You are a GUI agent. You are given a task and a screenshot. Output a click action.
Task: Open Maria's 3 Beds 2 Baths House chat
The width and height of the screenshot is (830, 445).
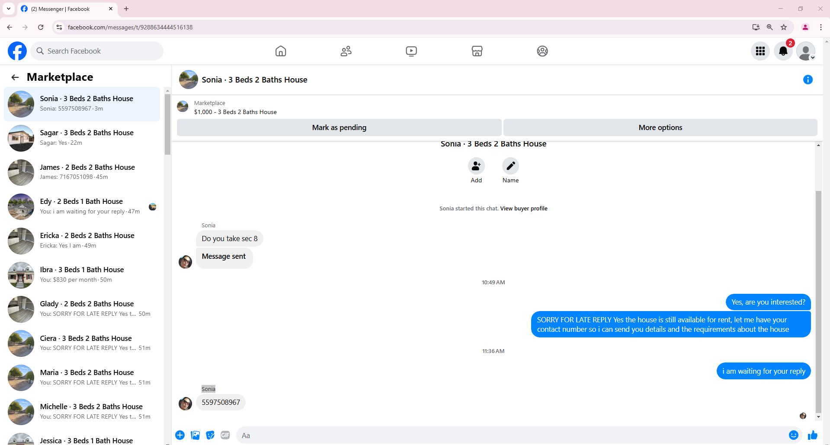tap(82, 378)
